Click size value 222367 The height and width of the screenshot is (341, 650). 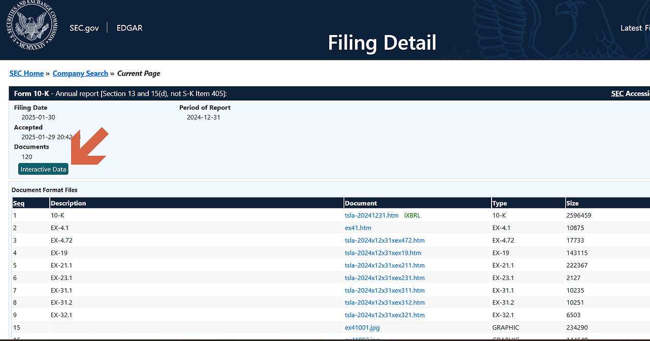point(577,265)
